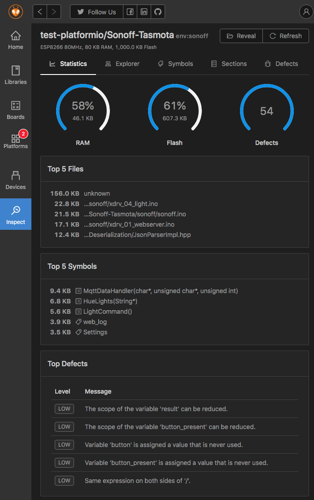Click the Level column header
314x500 pixels.
(62, 391)
